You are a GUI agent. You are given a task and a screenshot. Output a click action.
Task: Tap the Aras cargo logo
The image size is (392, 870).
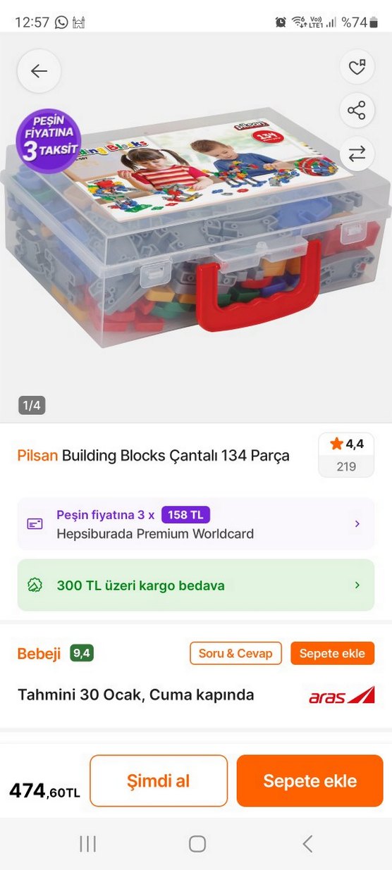click(342, 696)
